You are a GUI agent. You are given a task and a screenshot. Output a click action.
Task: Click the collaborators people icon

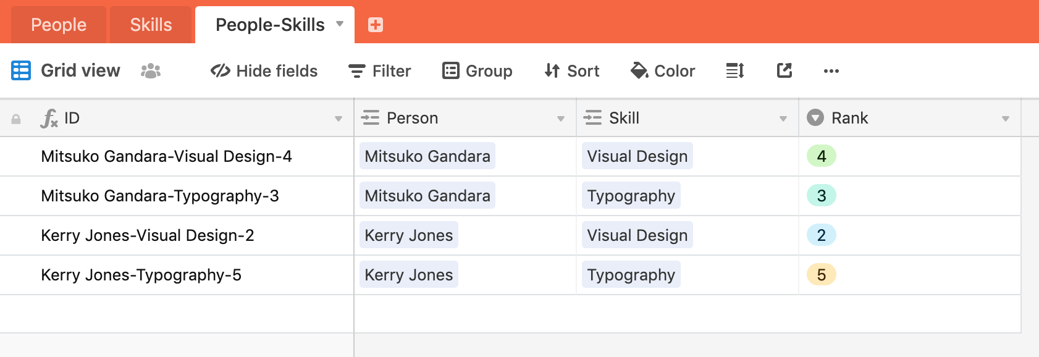(151, 71)
